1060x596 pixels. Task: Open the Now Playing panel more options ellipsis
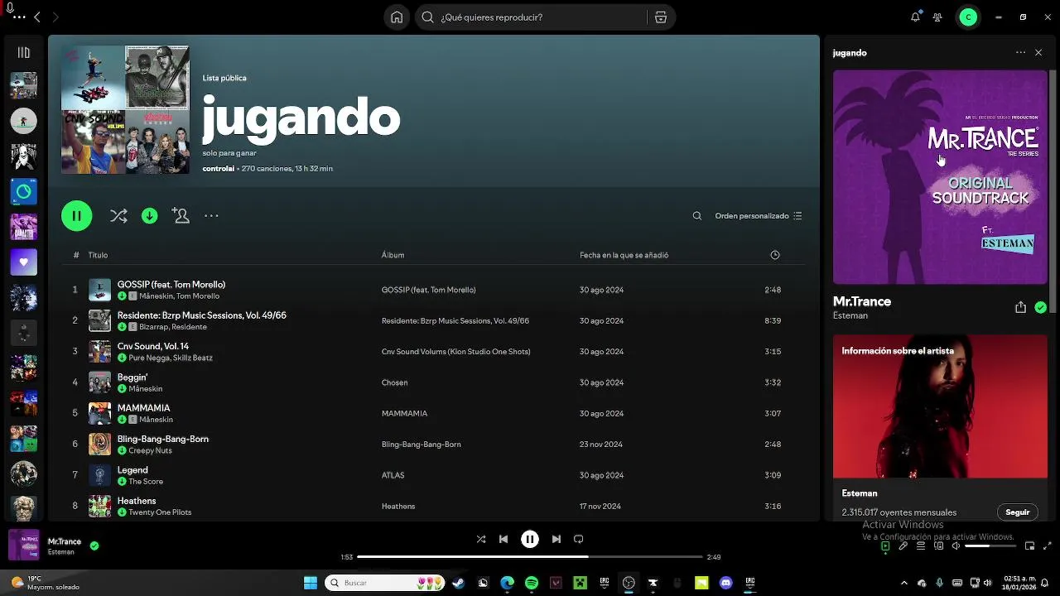coord(1020,53)
